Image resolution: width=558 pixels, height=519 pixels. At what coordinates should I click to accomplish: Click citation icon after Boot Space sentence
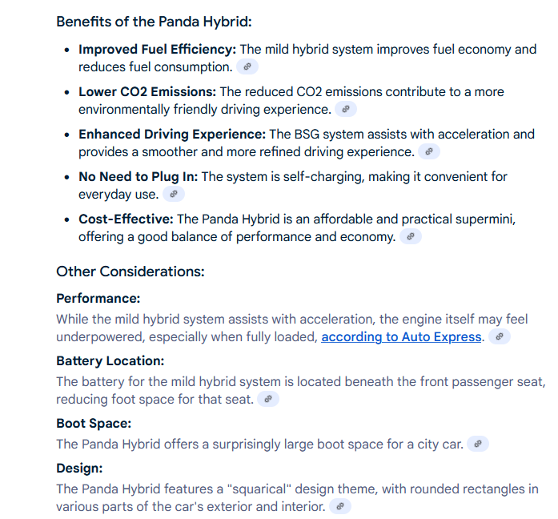point(478,444)
